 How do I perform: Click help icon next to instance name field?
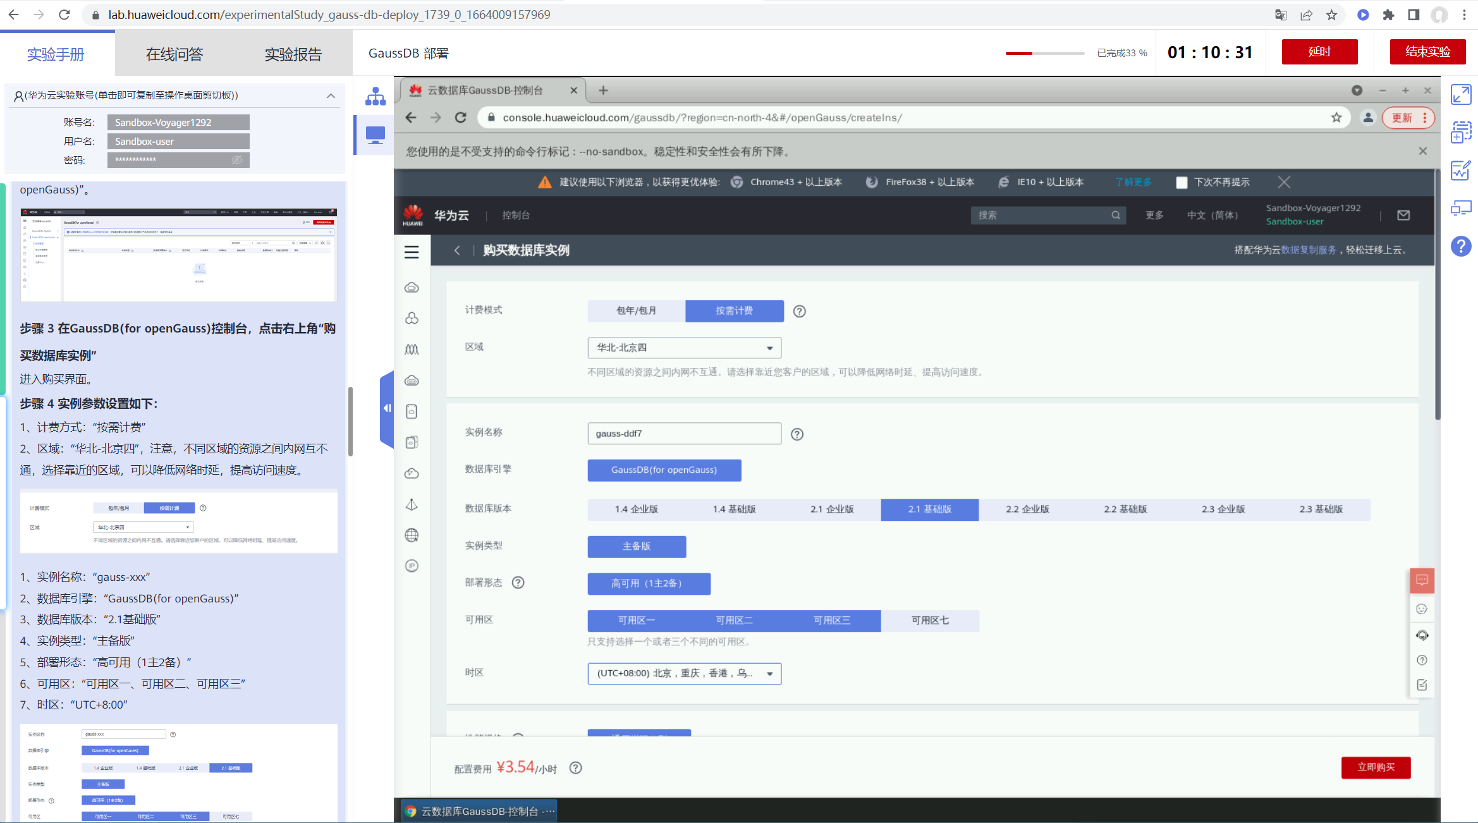click(797, 434)
